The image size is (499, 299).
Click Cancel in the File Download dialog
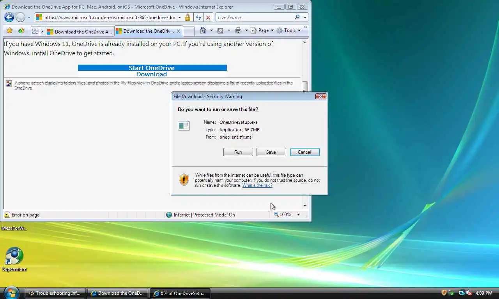305,152
